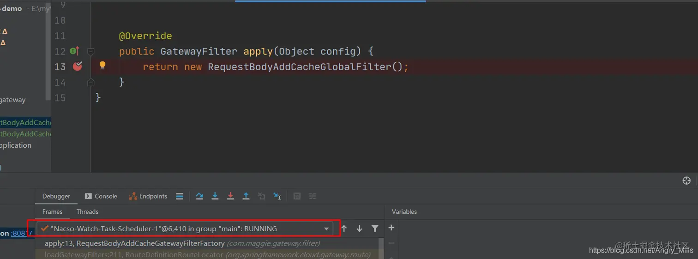
Task: Click the :8081 port link
Action: [19, 233]
